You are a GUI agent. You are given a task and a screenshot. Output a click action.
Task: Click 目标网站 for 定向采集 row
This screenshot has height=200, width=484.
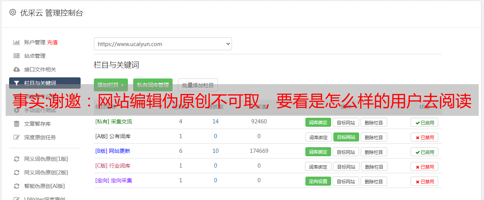(x=346, y=181)
